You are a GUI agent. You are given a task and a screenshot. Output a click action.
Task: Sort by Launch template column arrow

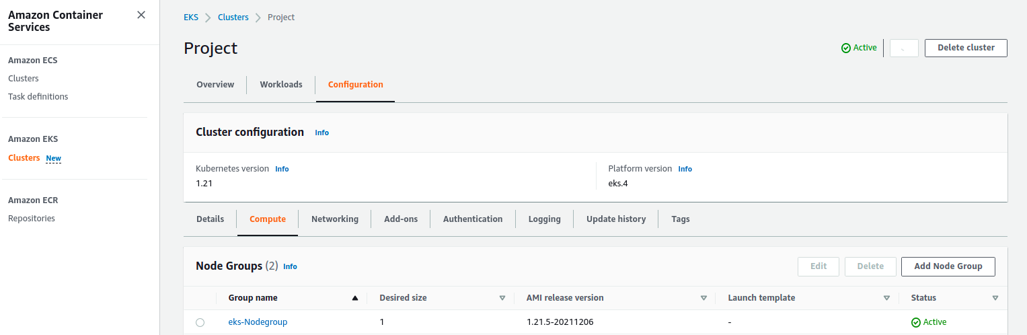(886, 298)
